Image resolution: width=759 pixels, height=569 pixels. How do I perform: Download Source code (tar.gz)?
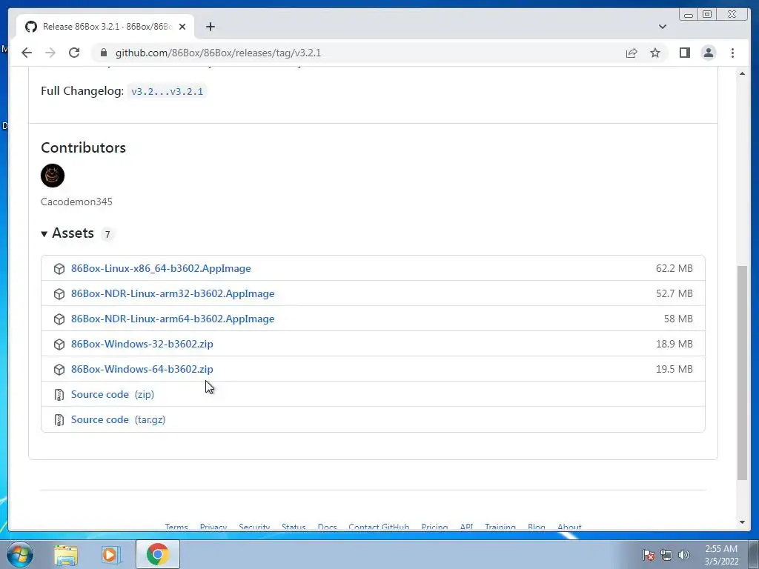(118, 419)
